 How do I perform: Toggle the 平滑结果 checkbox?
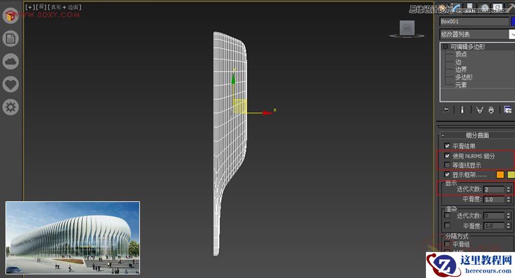447,146
